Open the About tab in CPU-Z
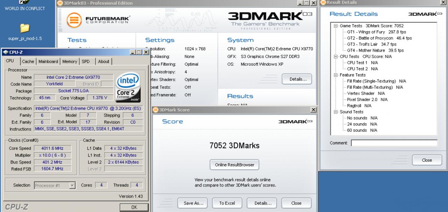The height and width of the screenshot is (212, 448). click(103, 61)
